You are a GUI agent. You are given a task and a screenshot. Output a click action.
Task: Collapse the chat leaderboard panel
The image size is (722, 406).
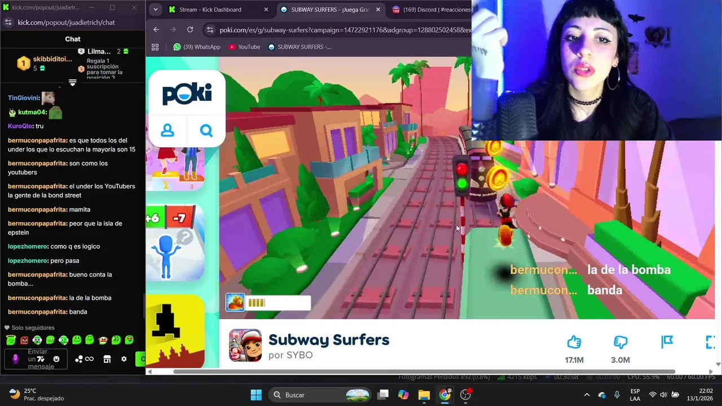pos(72,83)
